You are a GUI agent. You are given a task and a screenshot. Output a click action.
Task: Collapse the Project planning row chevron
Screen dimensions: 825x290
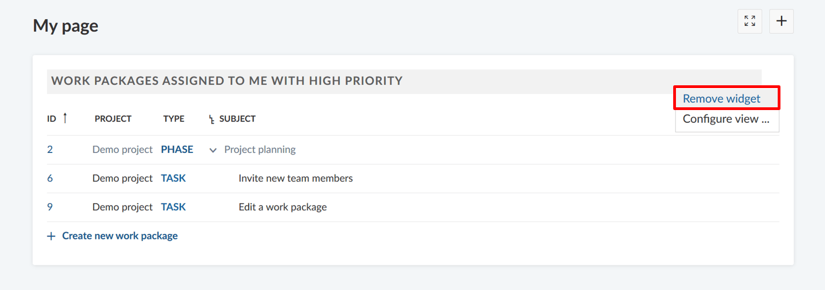click(x=213, y=150)
